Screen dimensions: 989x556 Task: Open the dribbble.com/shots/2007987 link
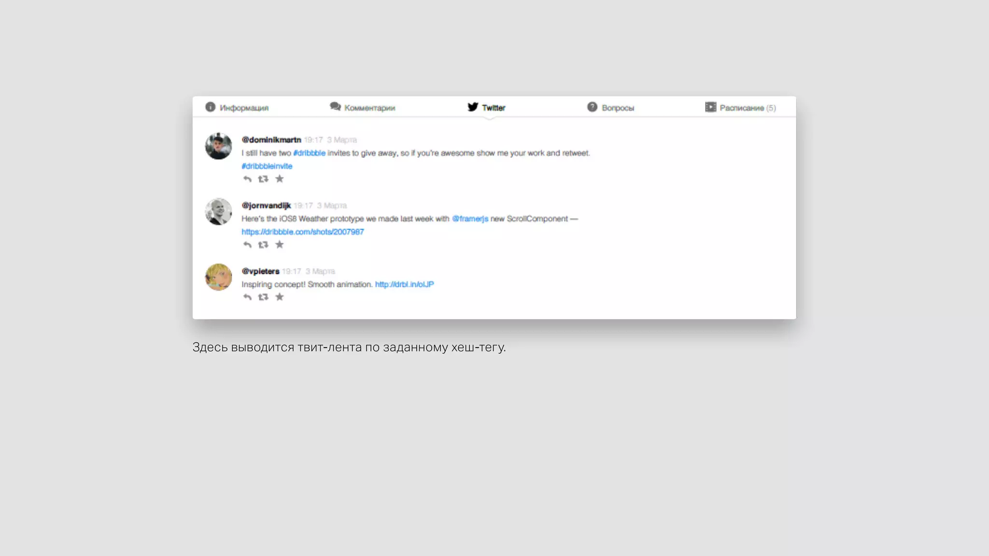click(303, 232)
